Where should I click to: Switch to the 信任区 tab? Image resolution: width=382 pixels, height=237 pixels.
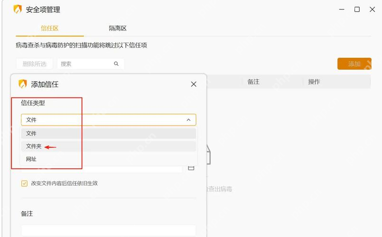pyautogui.click(x=50, y=28)
